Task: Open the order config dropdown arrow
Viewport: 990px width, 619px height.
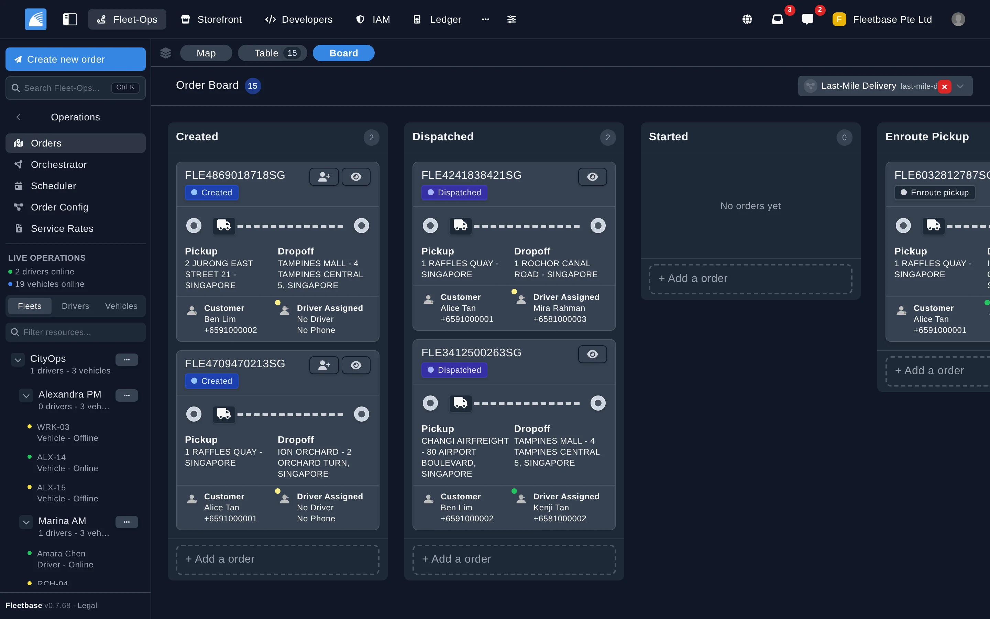Action: (x=960, y=86)
